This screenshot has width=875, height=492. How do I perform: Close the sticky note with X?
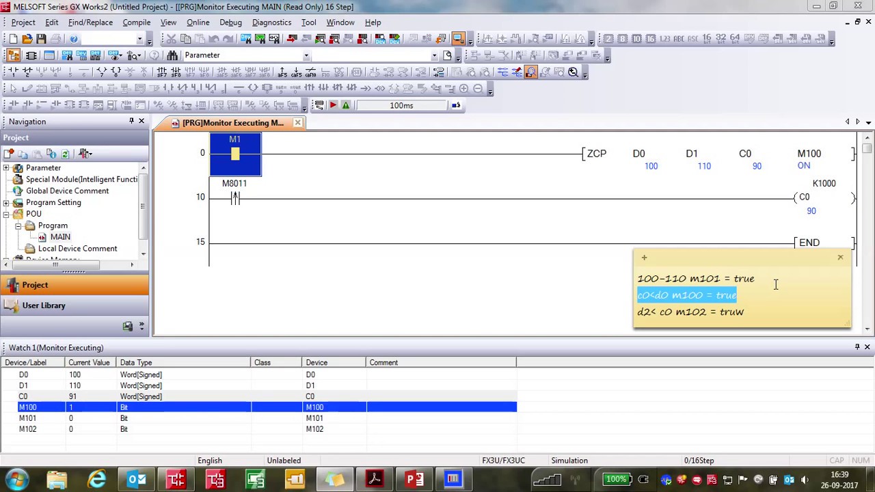(840, 258)
